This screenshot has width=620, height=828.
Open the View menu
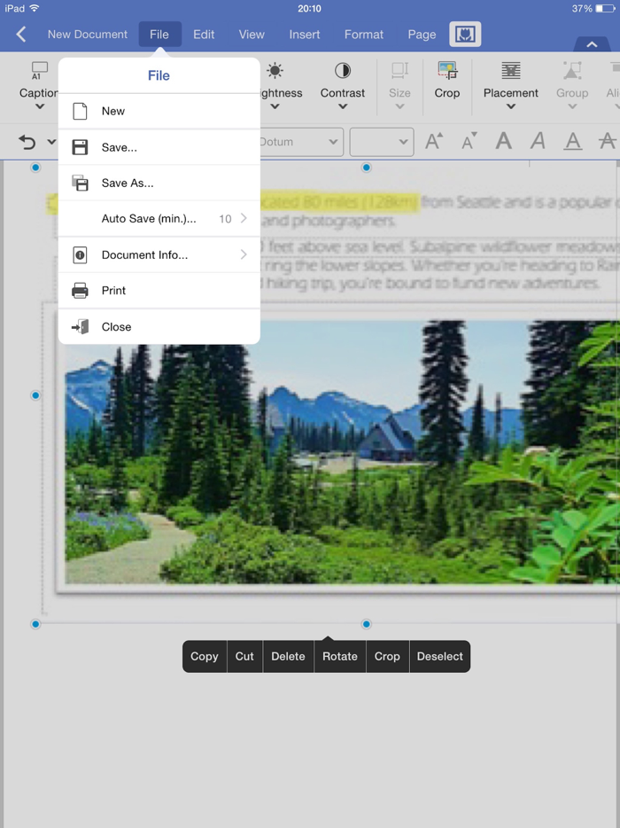[x=252, y=35]
